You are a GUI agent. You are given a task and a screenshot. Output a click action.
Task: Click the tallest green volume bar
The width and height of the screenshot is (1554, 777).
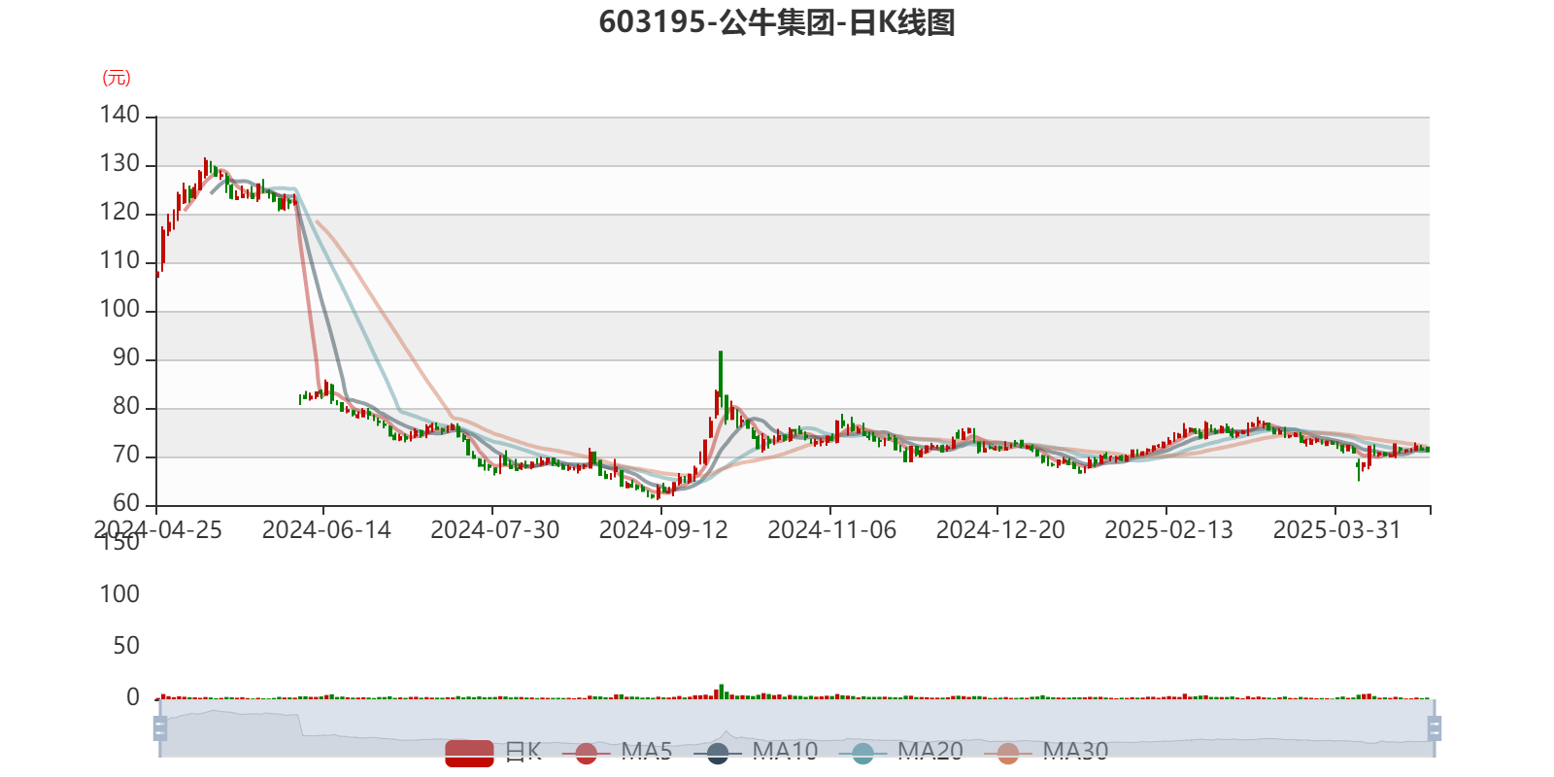(721, 692)
